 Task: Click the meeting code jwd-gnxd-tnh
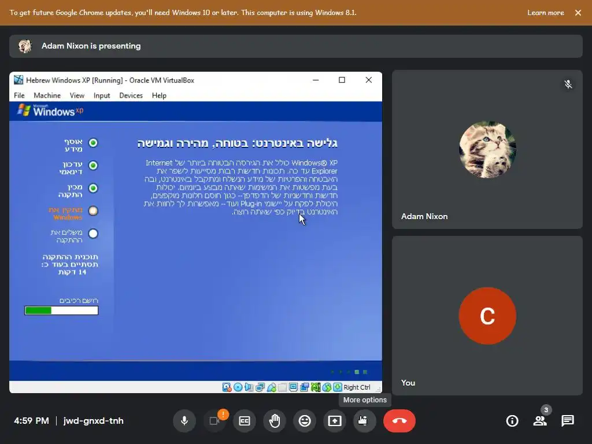pyautogui.click(x=93, y=421)
